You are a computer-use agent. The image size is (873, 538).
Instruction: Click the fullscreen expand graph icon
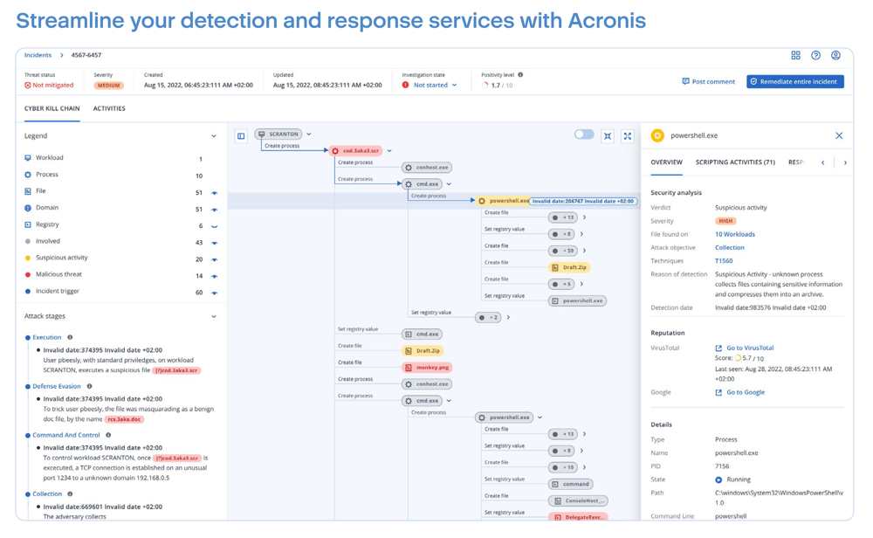click(x=628, y=136)
